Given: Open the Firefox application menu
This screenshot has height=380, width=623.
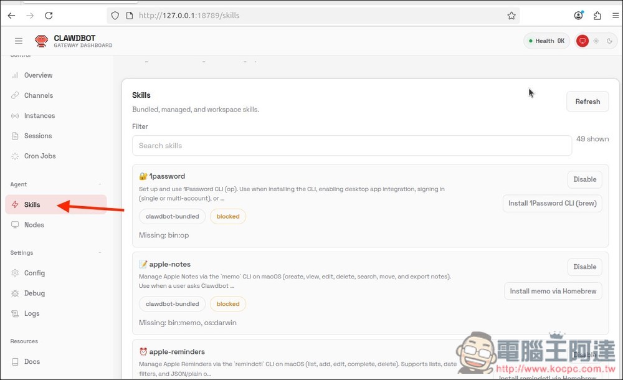Looking at the screenshot, I should point(615,16).
